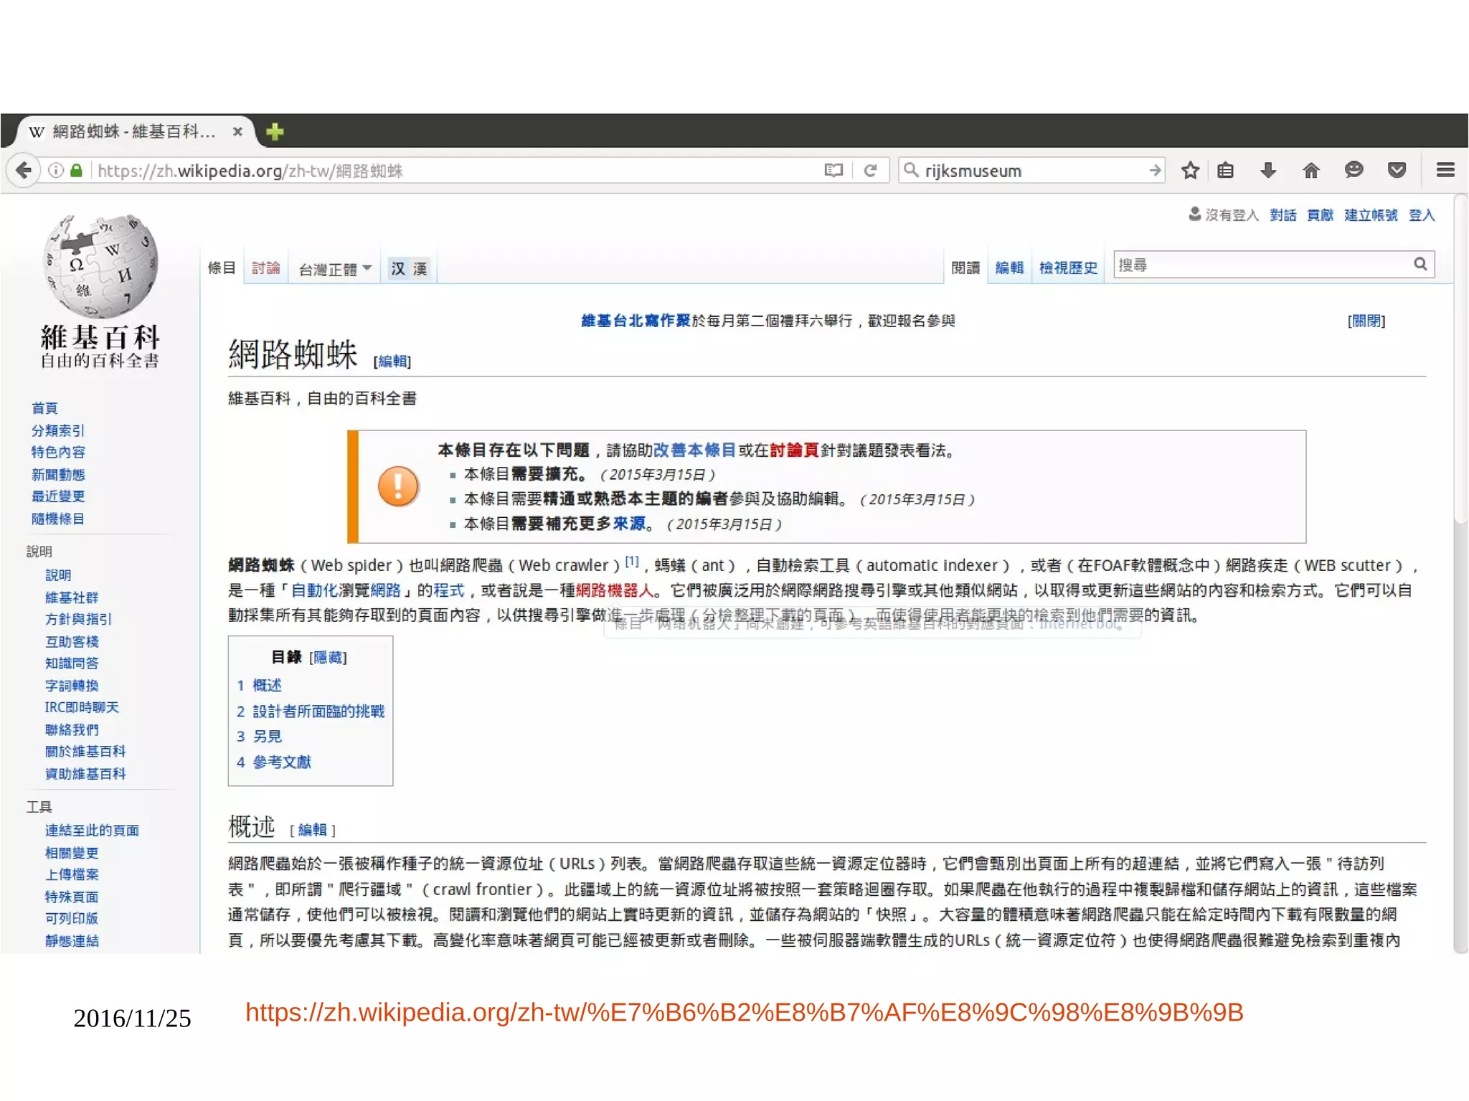Bookmark this page with the star icon
This screenshot has width=1469, height=1101.
coord(1190,171)
